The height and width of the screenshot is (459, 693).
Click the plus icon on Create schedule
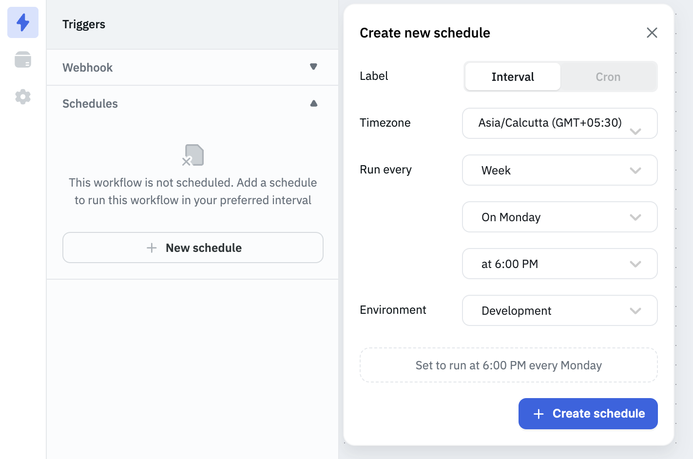click(x=539, y=414)
